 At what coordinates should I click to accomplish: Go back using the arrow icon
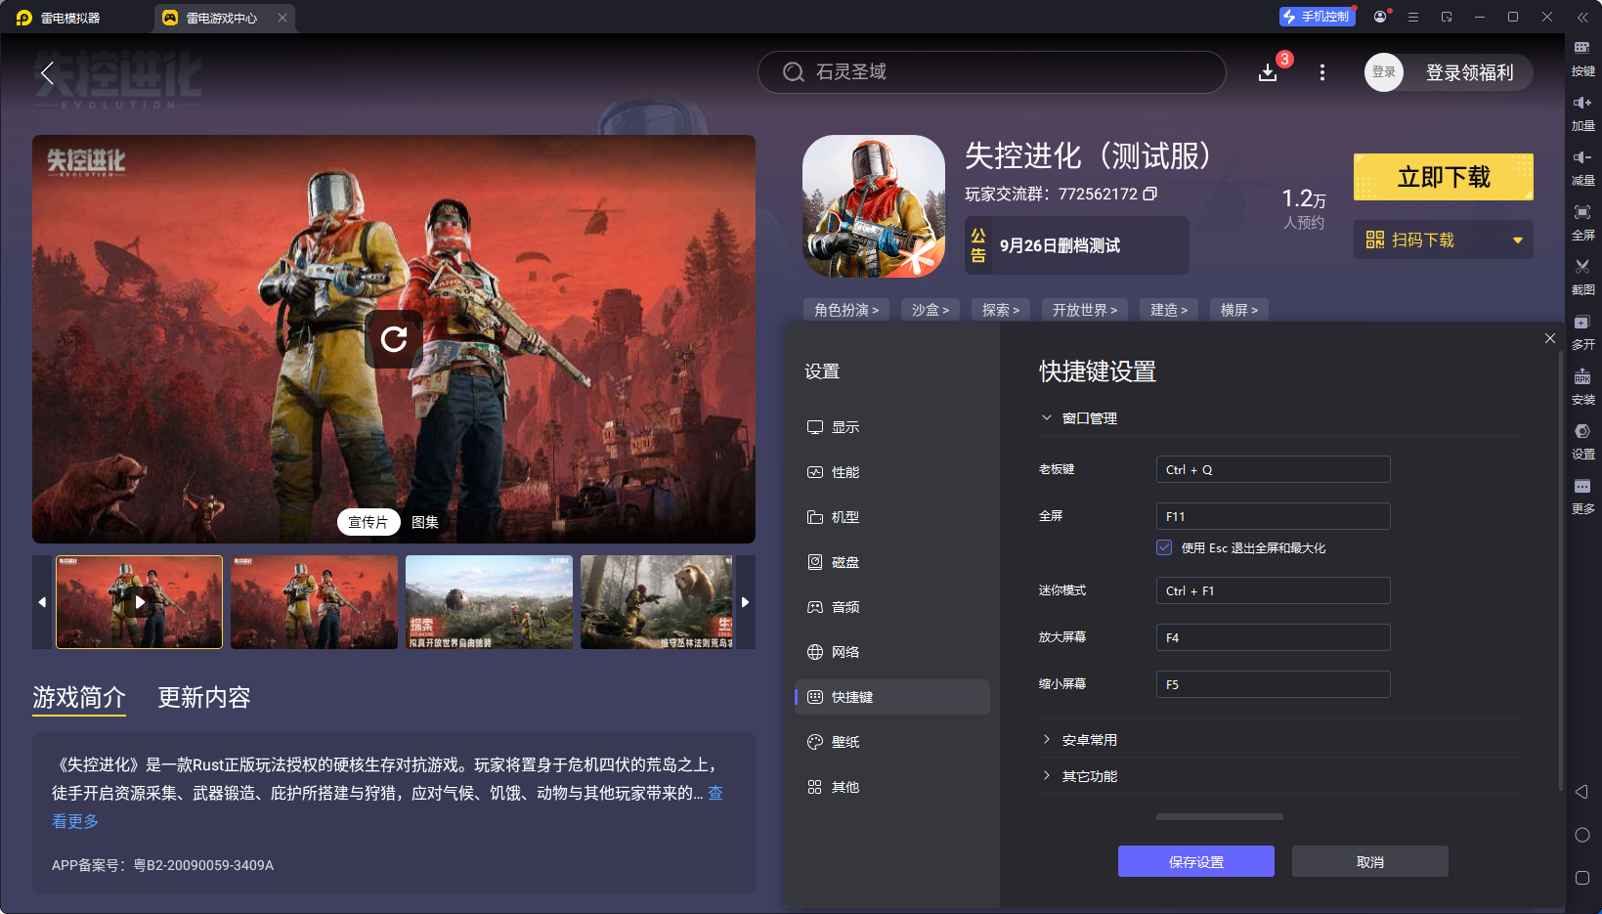tap(47, 72)
